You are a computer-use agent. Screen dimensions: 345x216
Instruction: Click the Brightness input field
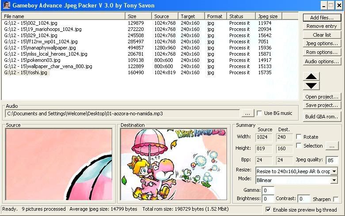(x=268, y=199)
